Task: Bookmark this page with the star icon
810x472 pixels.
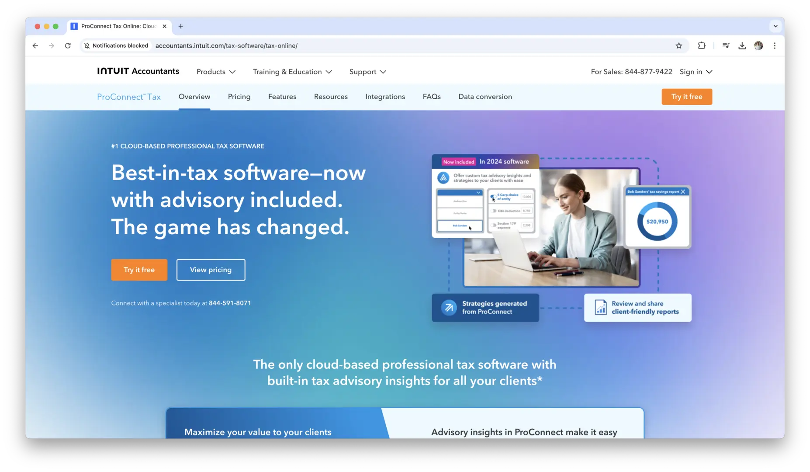Action: pos(678,45)
